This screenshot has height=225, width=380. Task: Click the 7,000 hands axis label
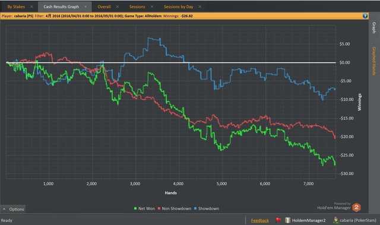click(309, 184)
